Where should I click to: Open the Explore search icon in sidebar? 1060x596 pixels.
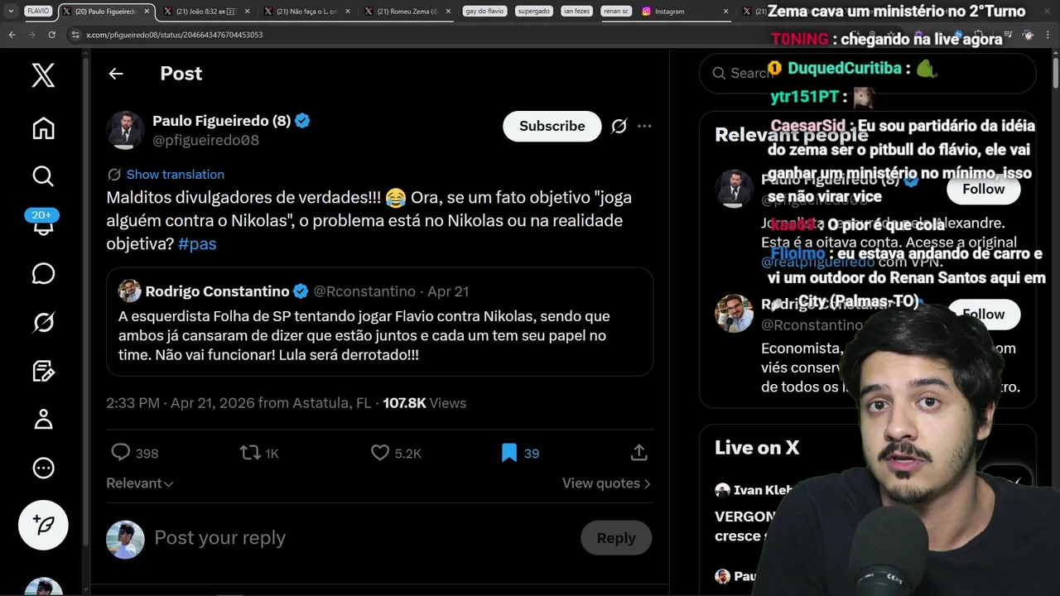pos(43,175)
